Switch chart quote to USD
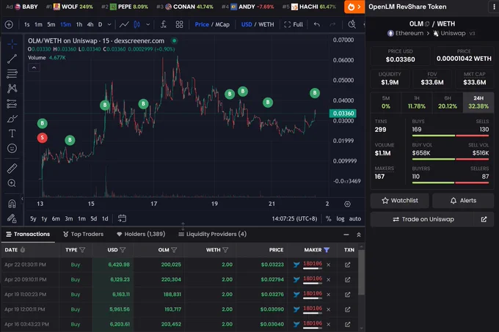499x332 pixels. click(x=247, y=24)
